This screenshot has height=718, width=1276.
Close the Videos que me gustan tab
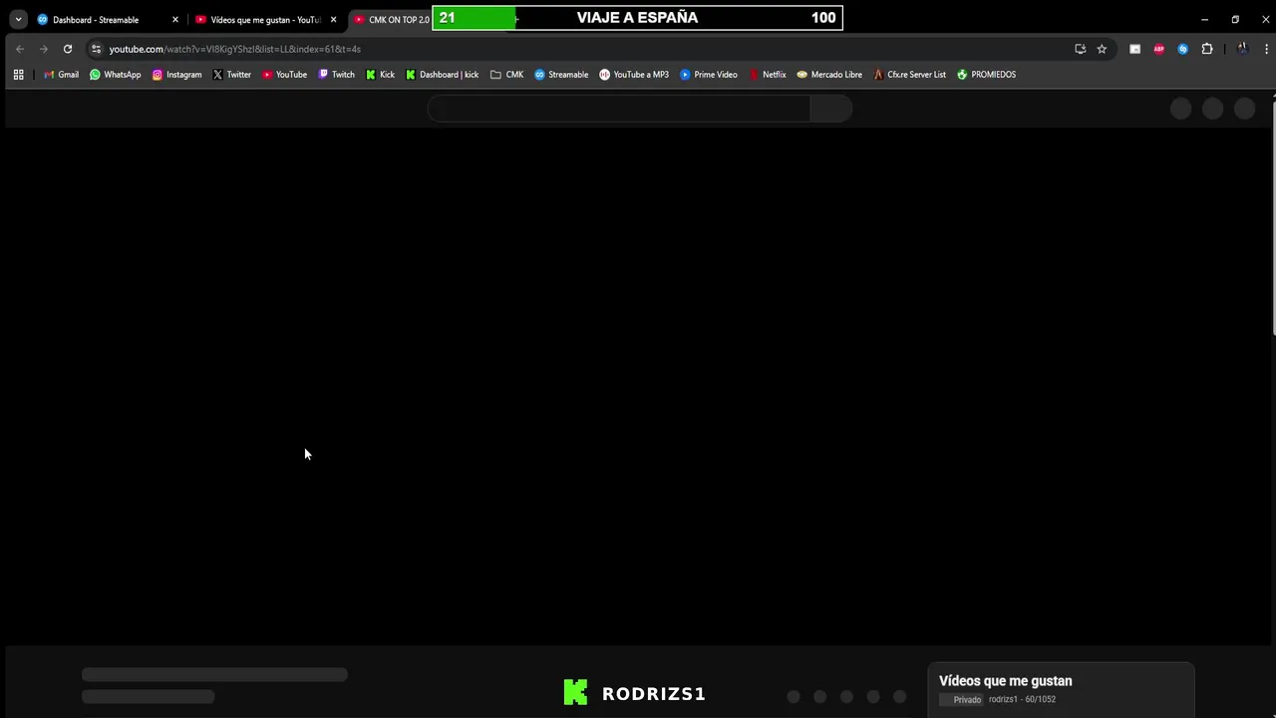point(333,20)
